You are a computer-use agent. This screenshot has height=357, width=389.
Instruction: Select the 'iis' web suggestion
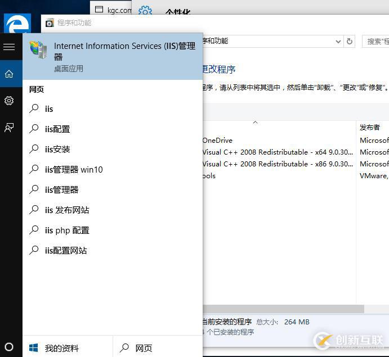click(x=113, y=109)
